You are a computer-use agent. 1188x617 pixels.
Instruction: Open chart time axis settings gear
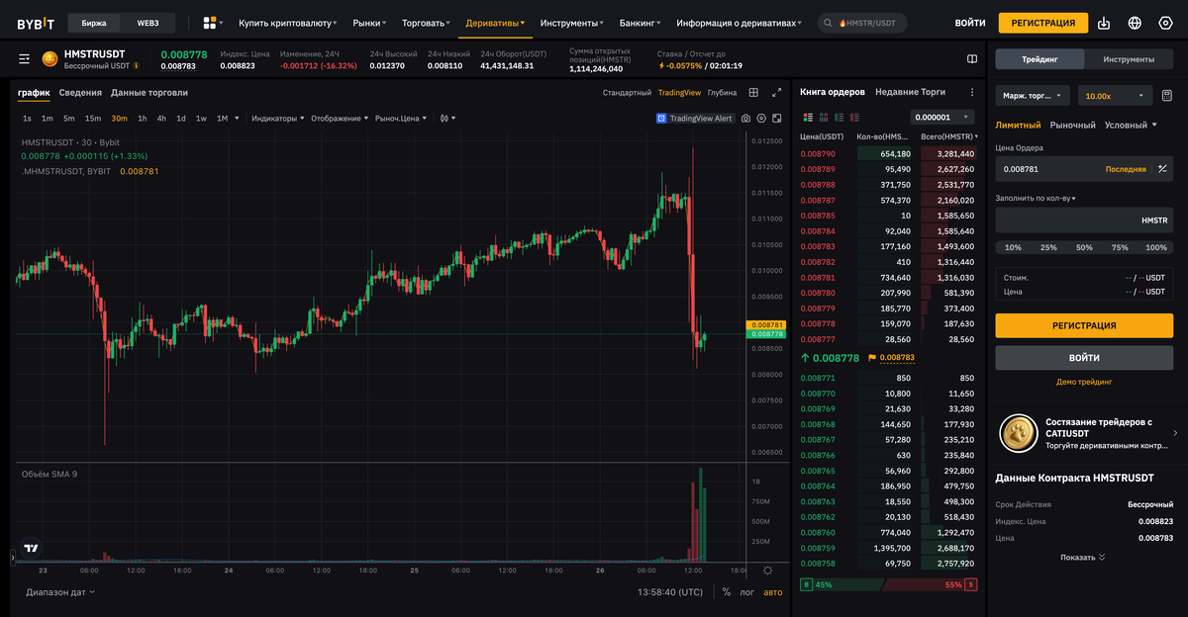pos(767,571)
